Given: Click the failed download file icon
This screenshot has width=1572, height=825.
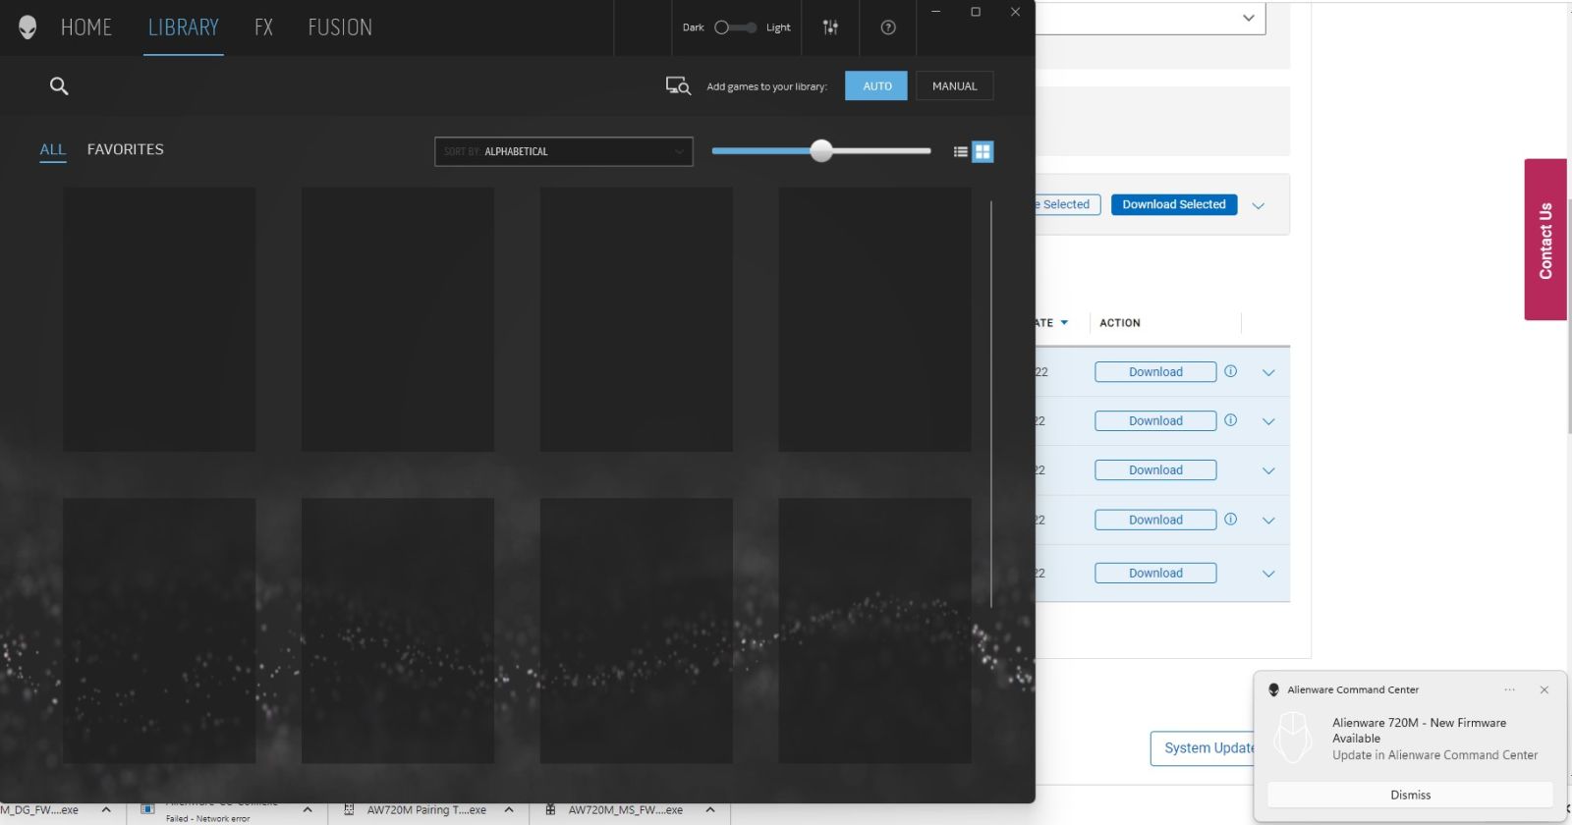Looking at the screenshot, I should (147, 810).
